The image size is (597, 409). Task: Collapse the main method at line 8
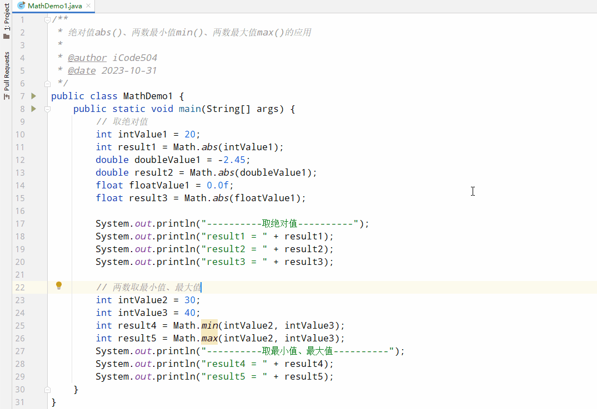click(48, 109)
